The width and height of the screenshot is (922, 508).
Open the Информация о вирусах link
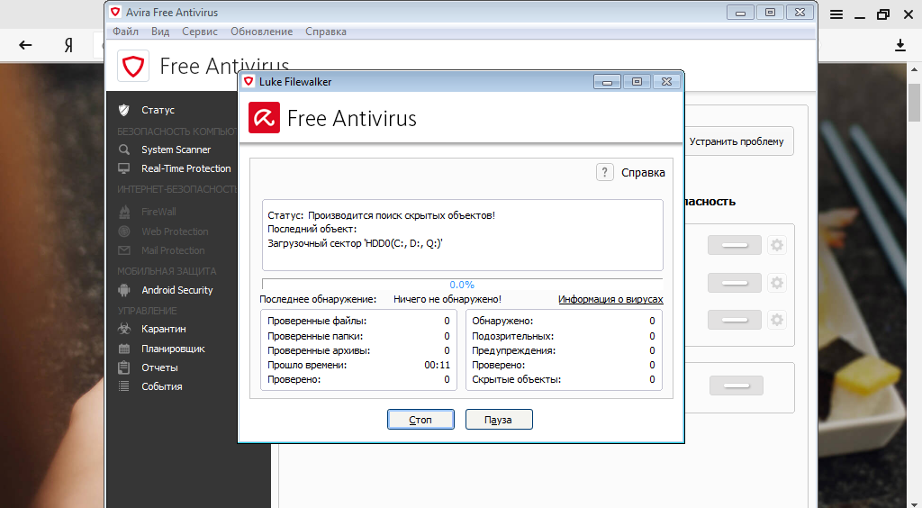(610, 299)
